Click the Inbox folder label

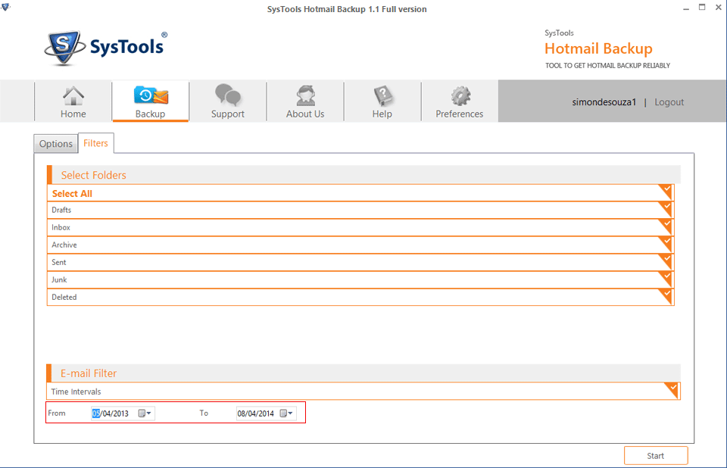pyautogui.click(x=61, y=227)
